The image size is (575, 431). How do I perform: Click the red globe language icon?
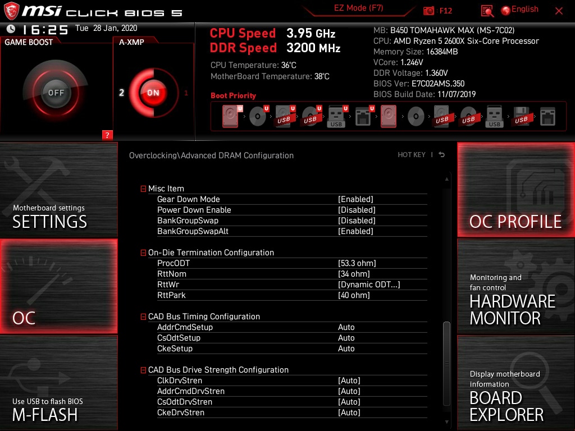click(506, 11)
